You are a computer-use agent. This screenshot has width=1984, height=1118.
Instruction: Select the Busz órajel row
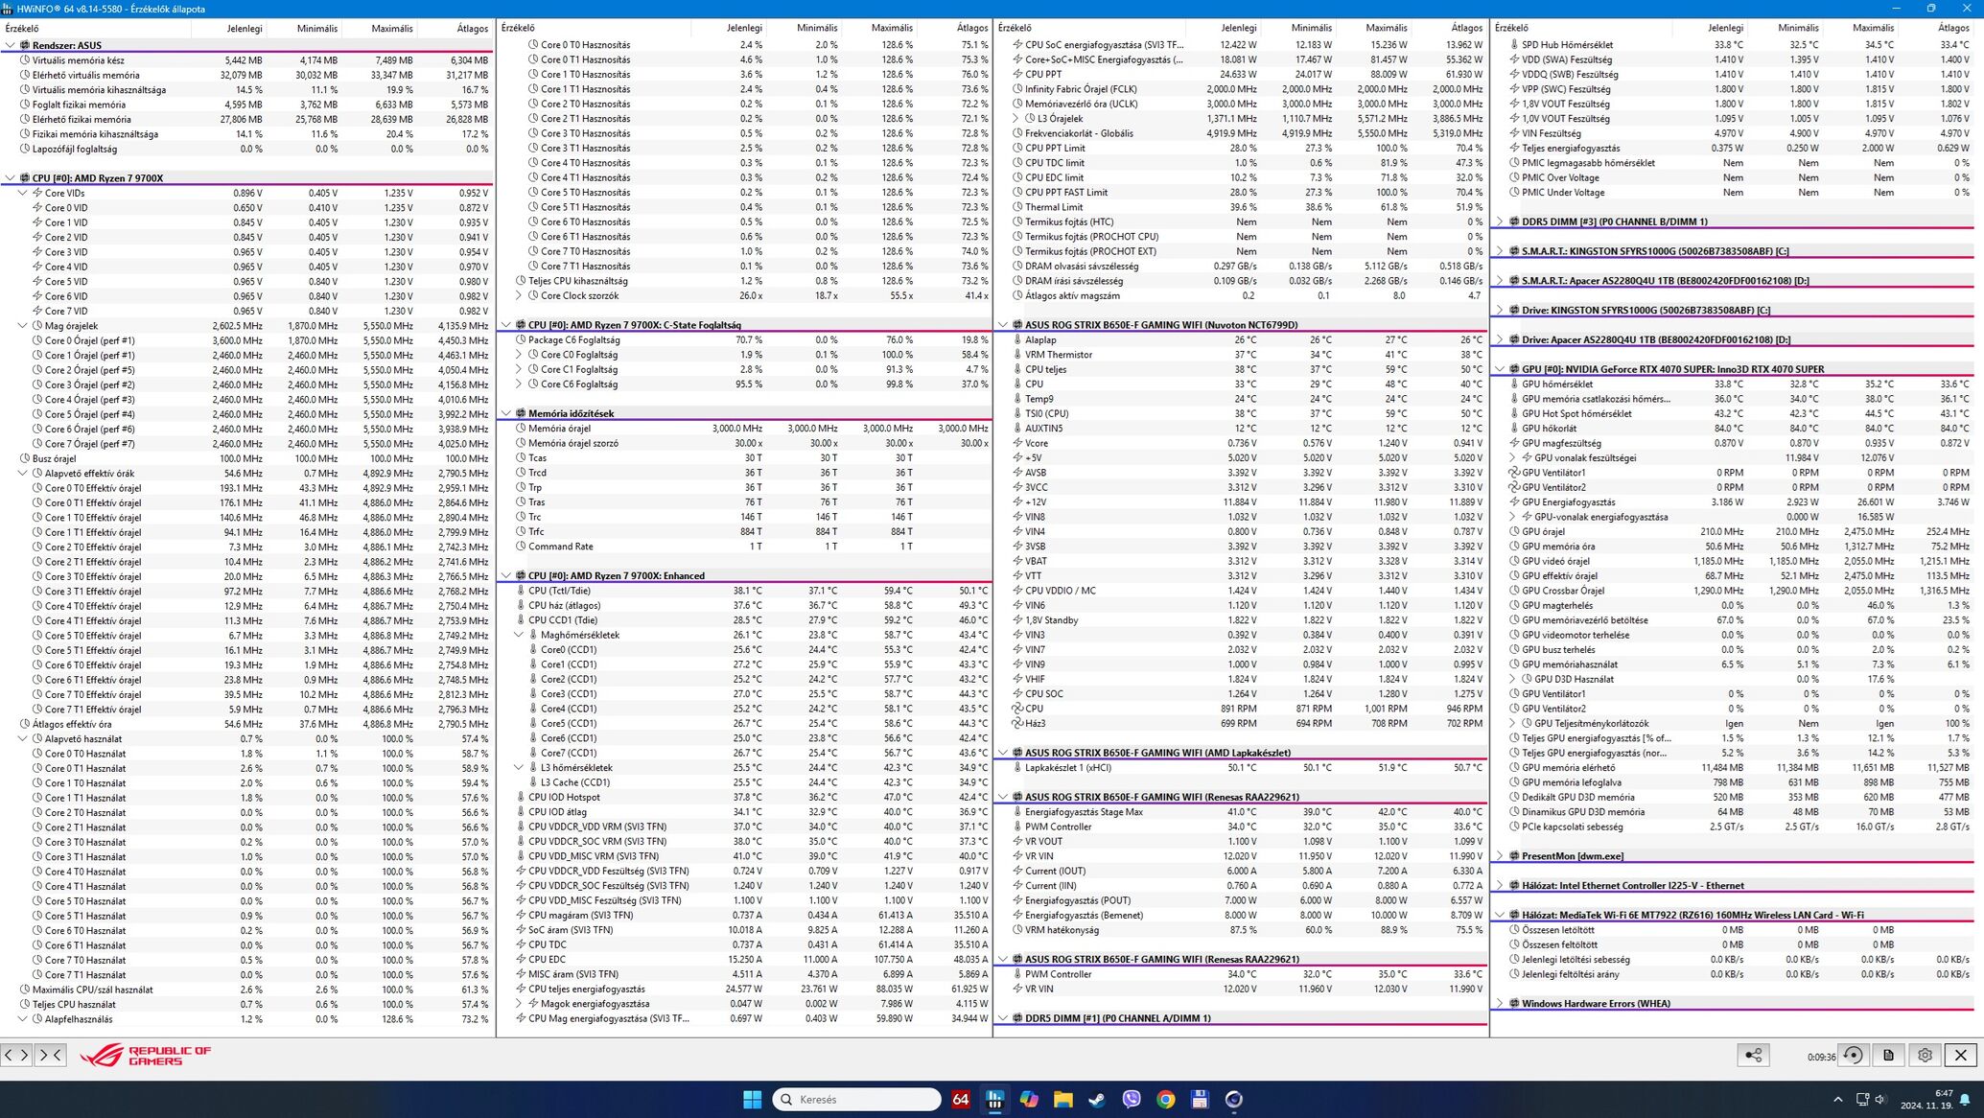pyautogui.click(x=247, y=458)
